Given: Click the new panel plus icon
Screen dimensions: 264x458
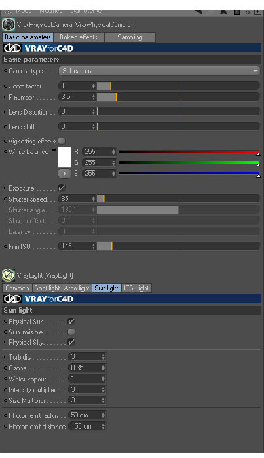Looking at the screenshot, I should tap(257, 12).
